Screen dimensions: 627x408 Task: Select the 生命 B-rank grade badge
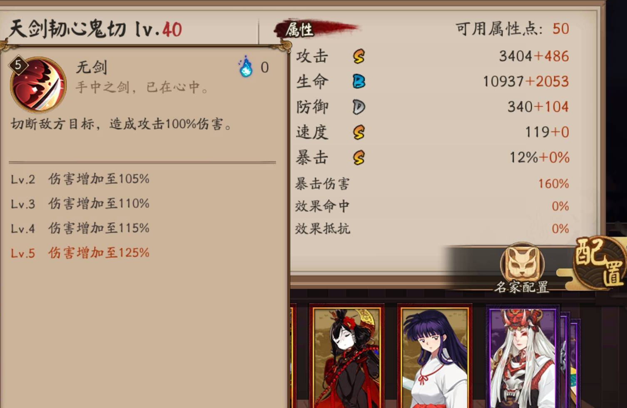pos(359,81)
